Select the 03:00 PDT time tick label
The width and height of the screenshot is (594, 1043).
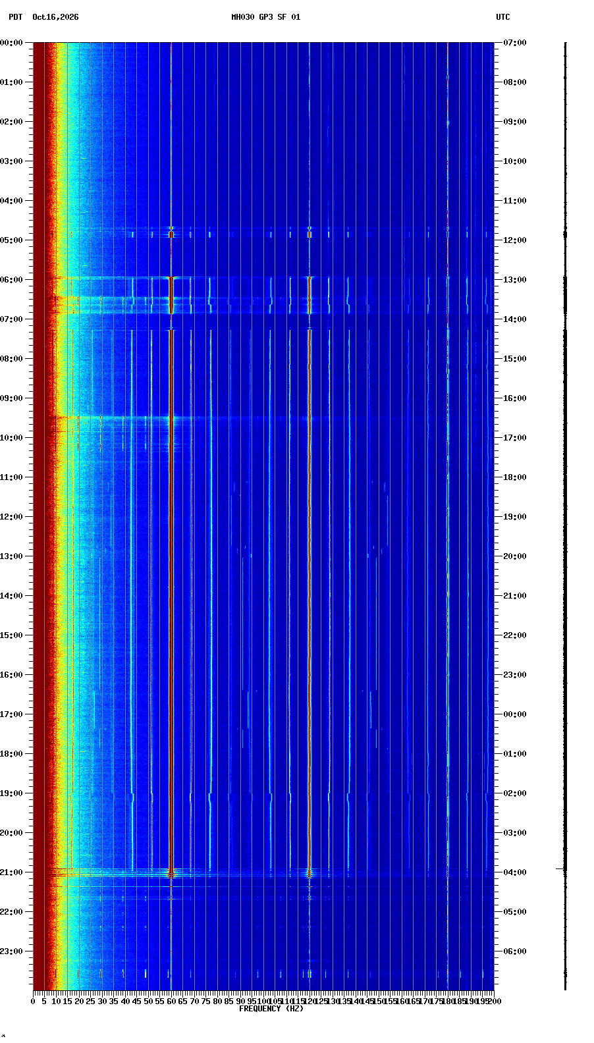click(x=11, y=161)
